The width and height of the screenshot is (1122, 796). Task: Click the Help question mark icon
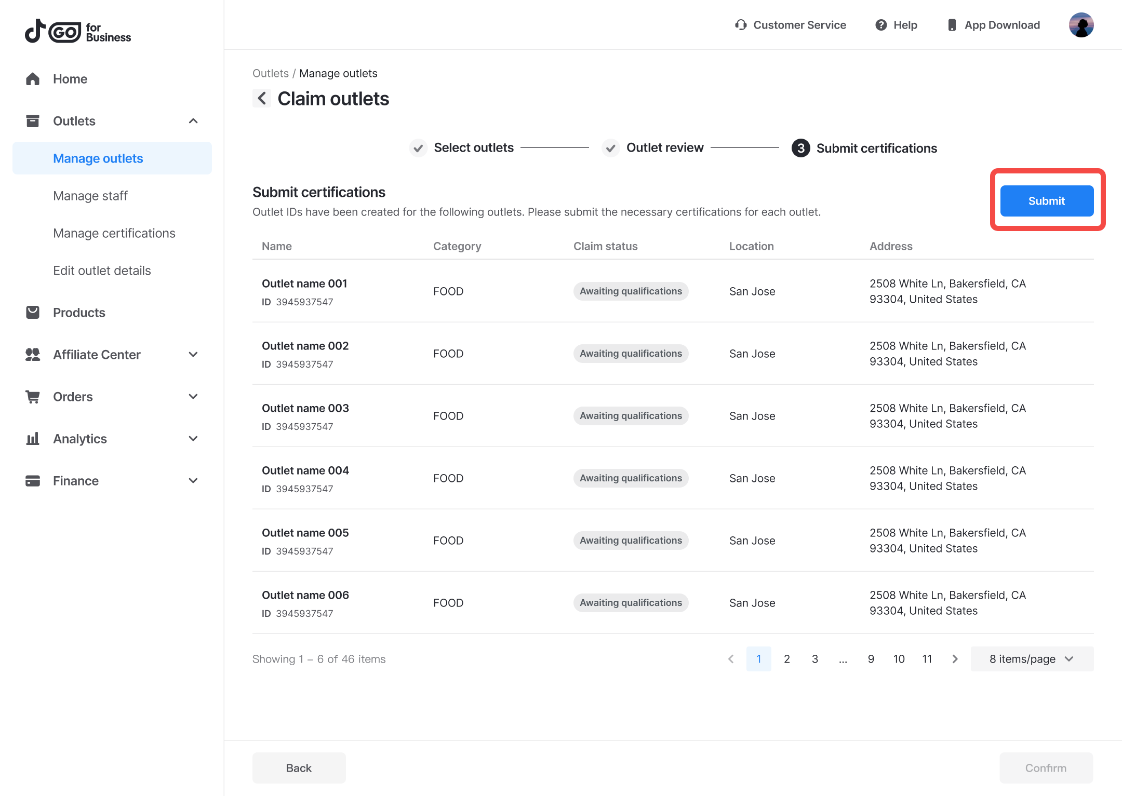pos(881,25)
